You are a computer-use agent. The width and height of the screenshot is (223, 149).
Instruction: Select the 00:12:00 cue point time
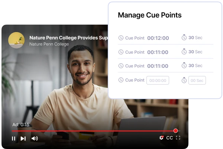click(x=158, y=38)
